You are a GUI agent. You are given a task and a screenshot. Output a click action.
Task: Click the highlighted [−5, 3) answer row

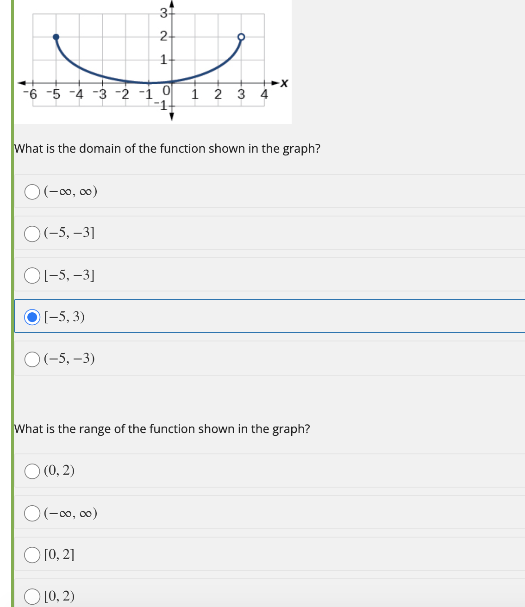tap(185, 317)
